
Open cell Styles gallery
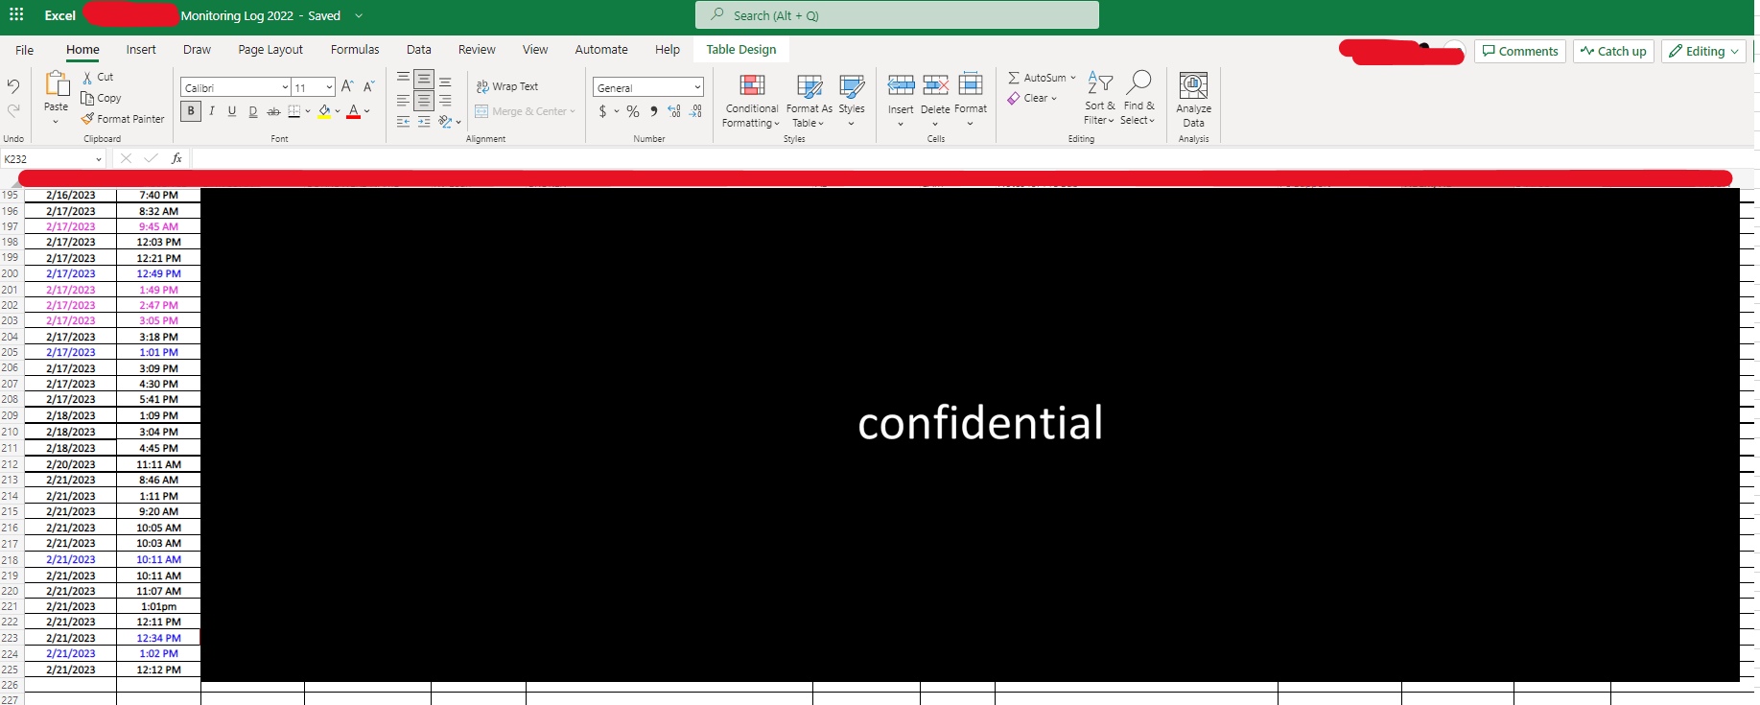pos(852,100)
